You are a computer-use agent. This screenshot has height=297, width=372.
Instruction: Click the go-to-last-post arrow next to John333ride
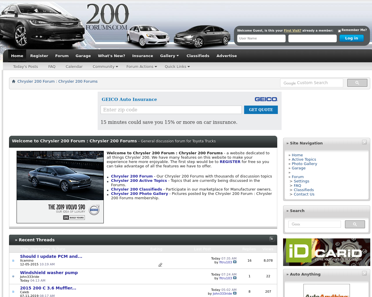(235, 293)
